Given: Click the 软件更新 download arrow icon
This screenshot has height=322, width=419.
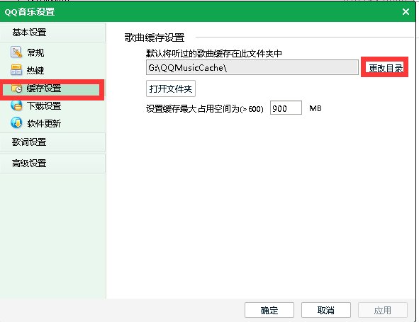Looking at the screenshot, I should click(x=16, y=123).
